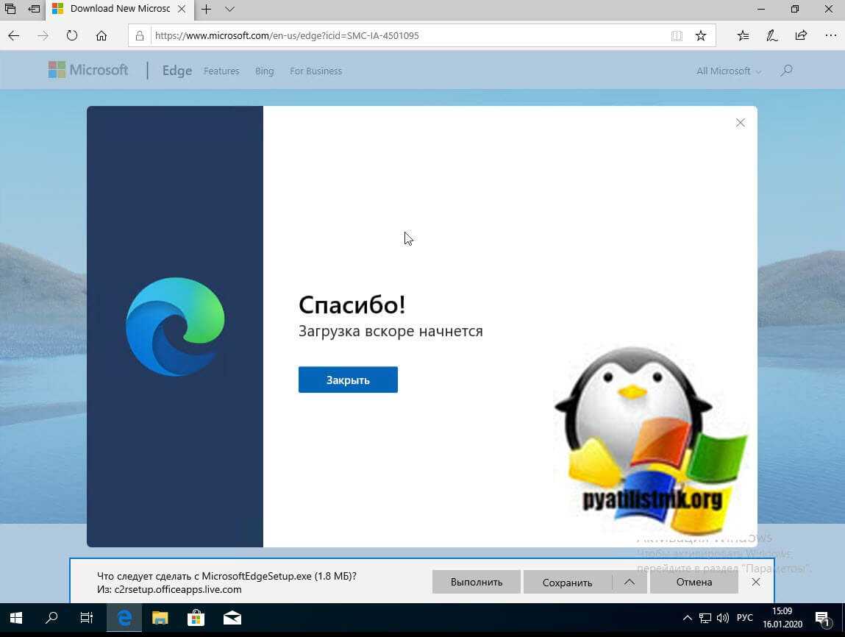The height and width of the screenshot is (637, 845).
Task: Open Settings and more ellipsis menu
Action: click(x=830, y=35)
